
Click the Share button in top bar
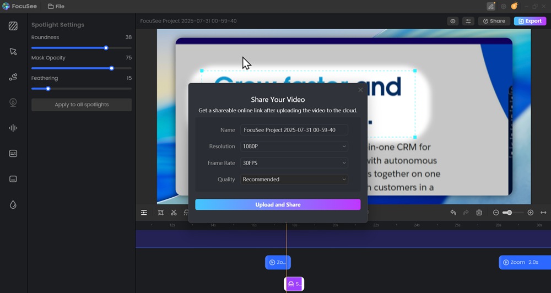pos(494,21)
